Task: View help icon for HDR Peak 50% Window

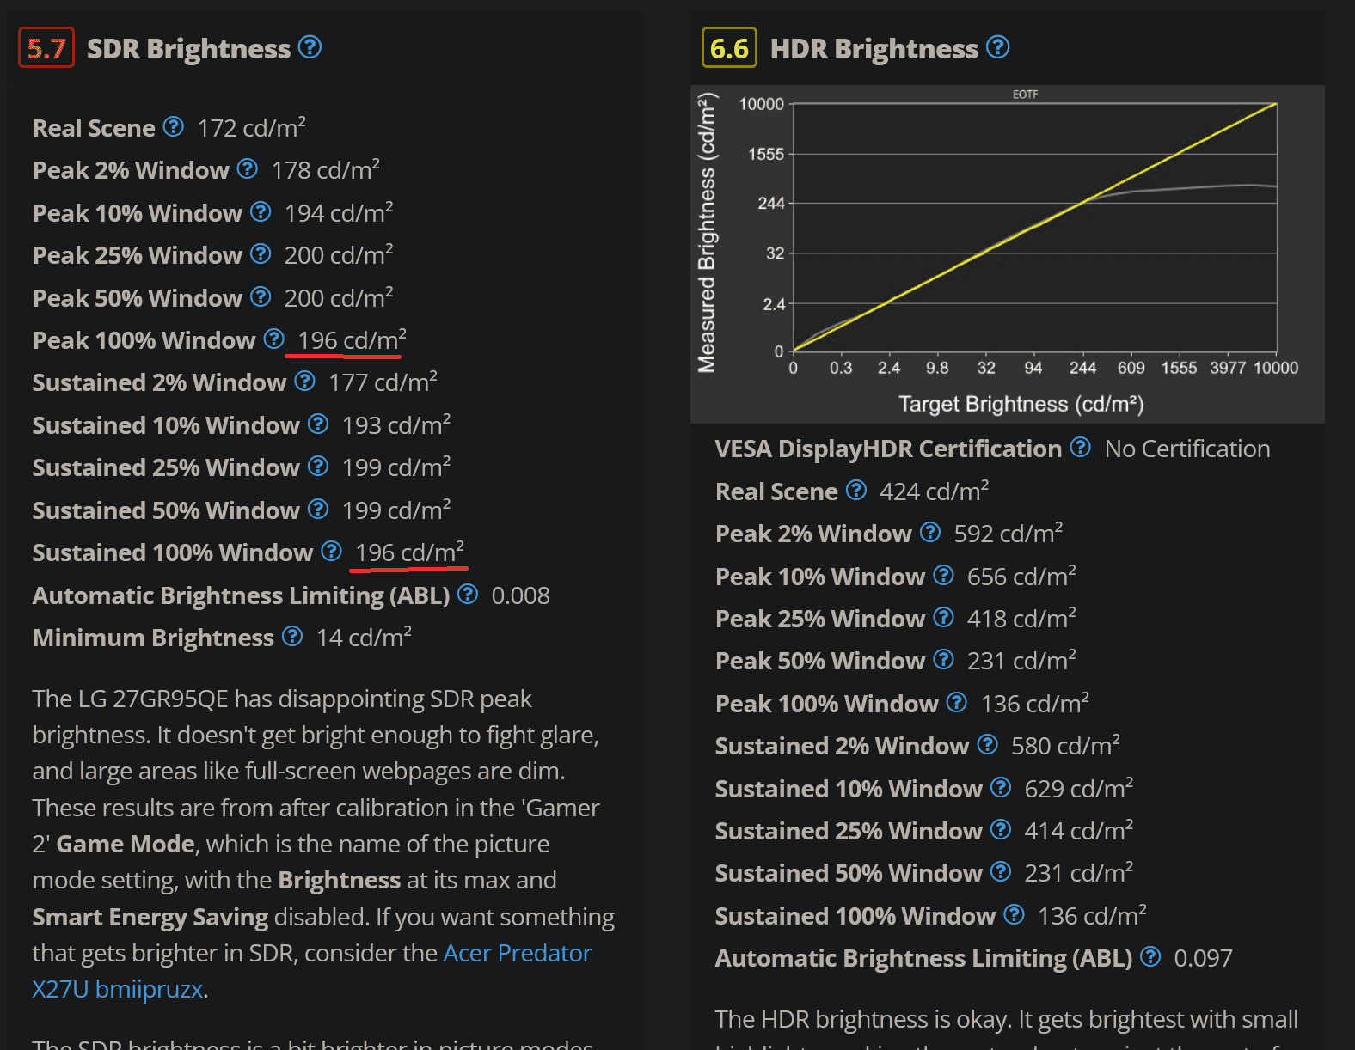Action: click(x=944, y=660)
